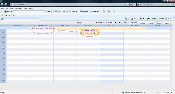Open the 08:00 - 08:15 Thursday meeting block
This screenshot has width=175, height=94.
point(90,32)
